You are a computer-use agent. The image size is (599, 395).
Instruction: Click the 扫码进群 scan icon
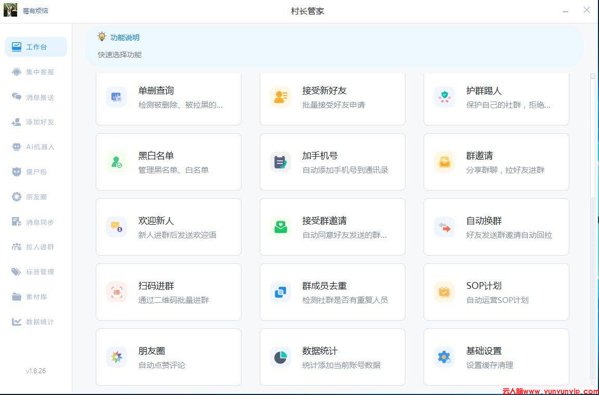pos(117,292)
